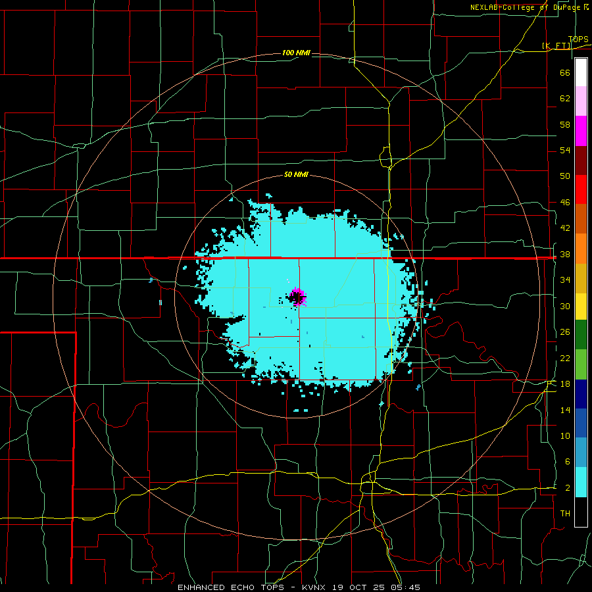The width and height of the screenshot is (592, 592).
Task: Click the "ENHANCED ECHO TOPS" caption text
Action: pyautogui.click(x=230, y=587)
